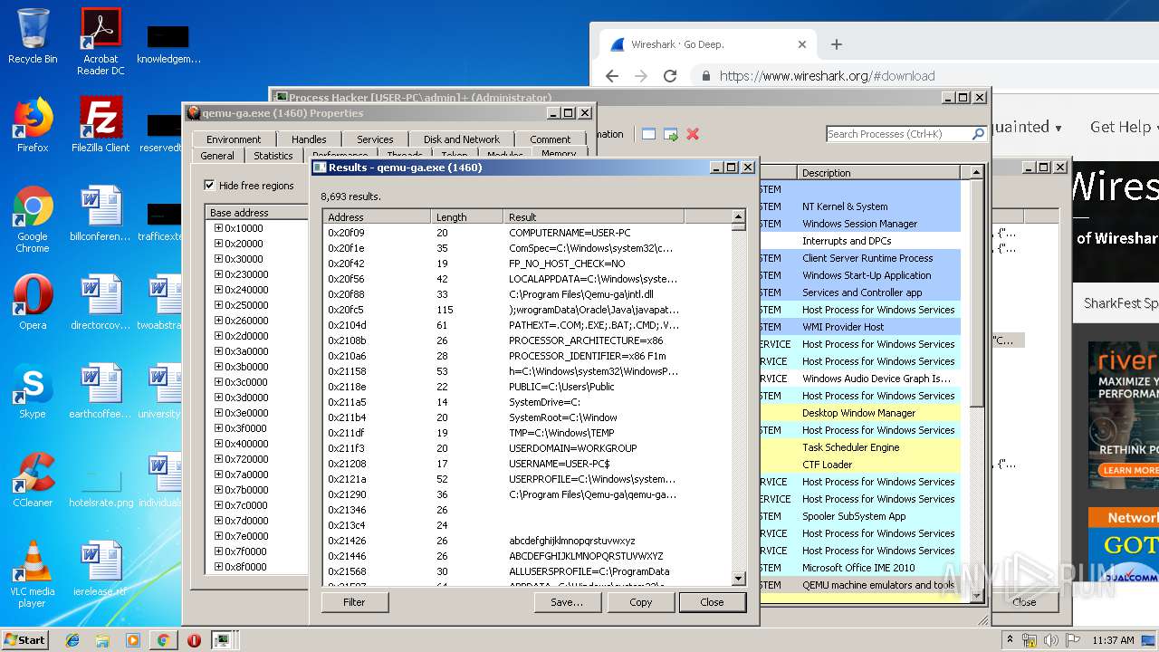Expand memory region 0x3a0000
The height and width of the screenshot is (652, 1159).
(x=218, y=351)
